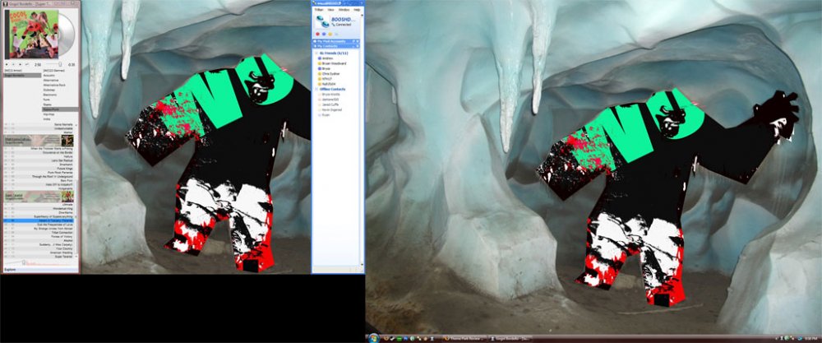822x343 pixels.
Task: Open the Help menu in Trillian
Action: coord(356,9)
